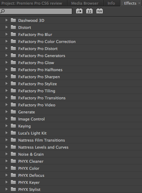Toggle the YUV effects filter
This screenshot has width=142, height=193.
100,11
